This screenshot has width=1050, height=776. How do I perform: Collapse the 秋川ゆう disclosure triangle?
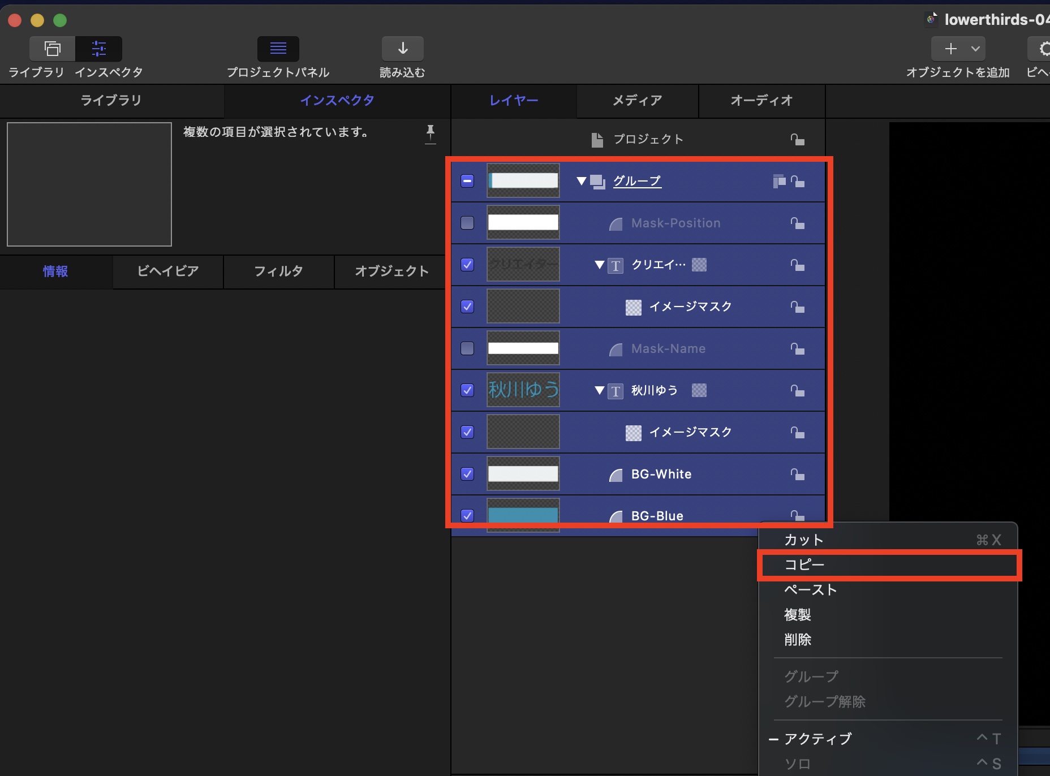click(x=600, y=390)
